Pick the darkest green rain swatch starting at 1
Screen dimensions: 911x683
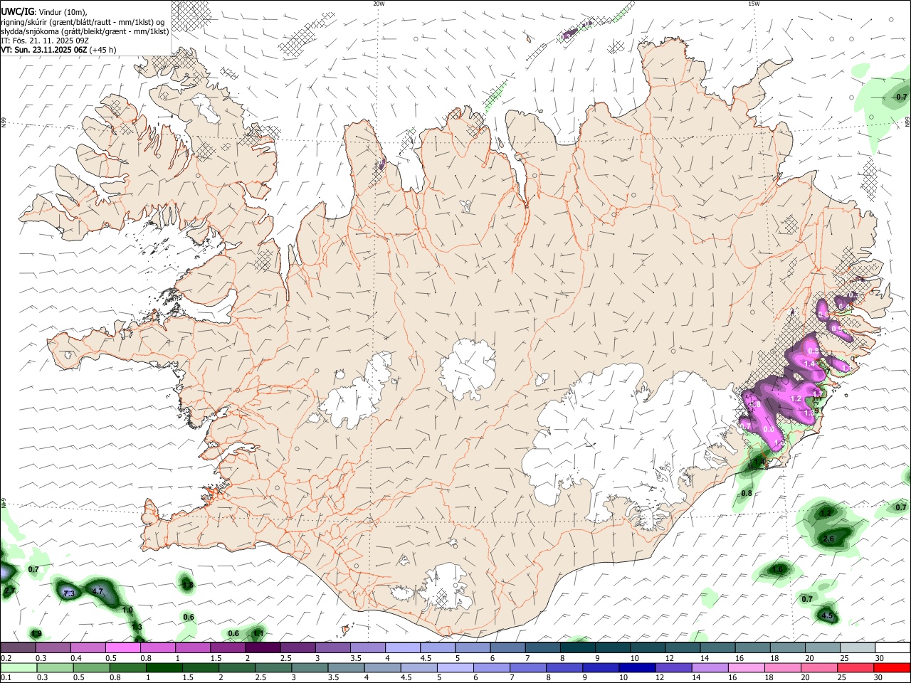pos(164,667)
